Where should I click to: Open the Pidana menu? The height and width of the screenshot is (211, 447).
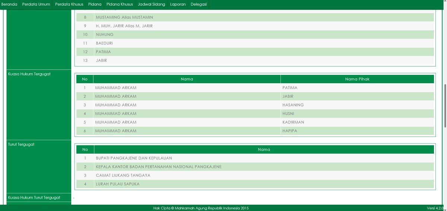pyautogui.click(x=95, y=4)
